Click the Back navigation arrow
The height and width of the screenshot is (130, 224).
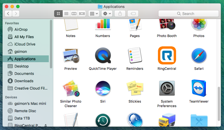click(x=9, y=14)
